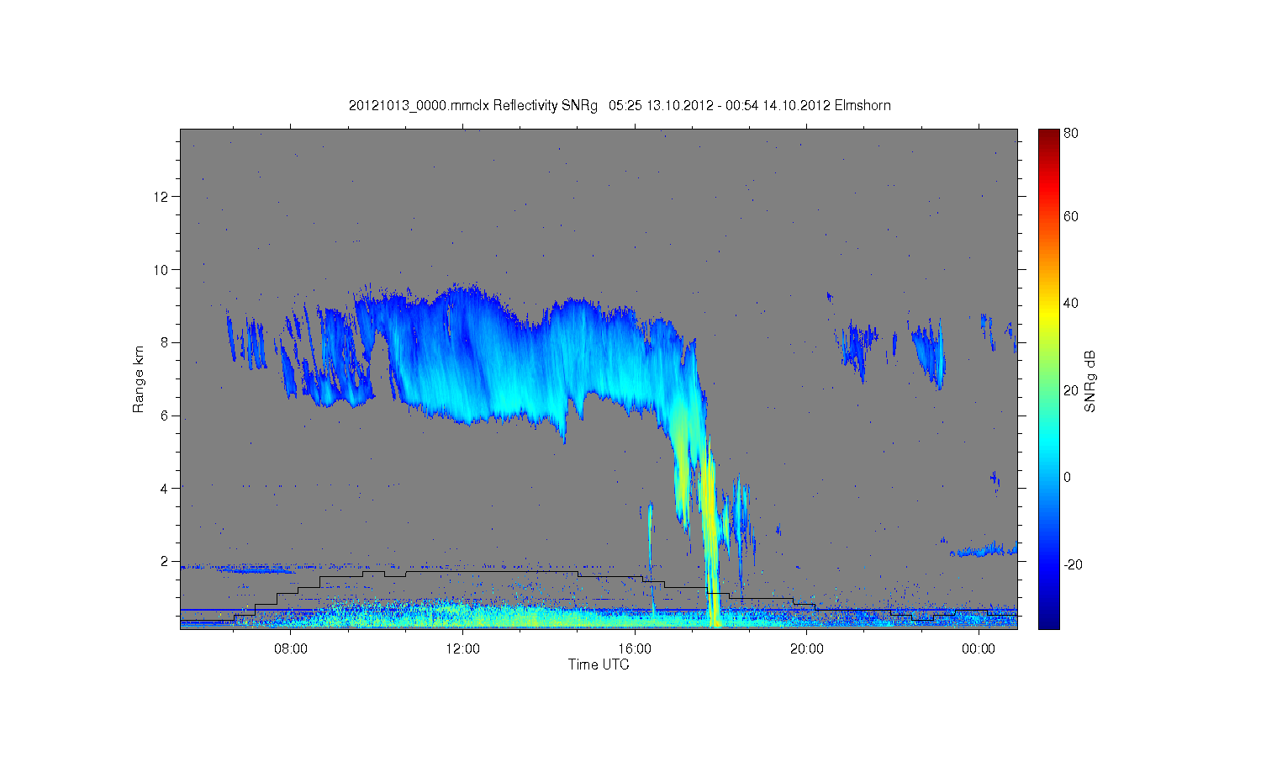Select the '20:00' time tick label
This screenshot has height=757, width=1261.
coord(806,649)
